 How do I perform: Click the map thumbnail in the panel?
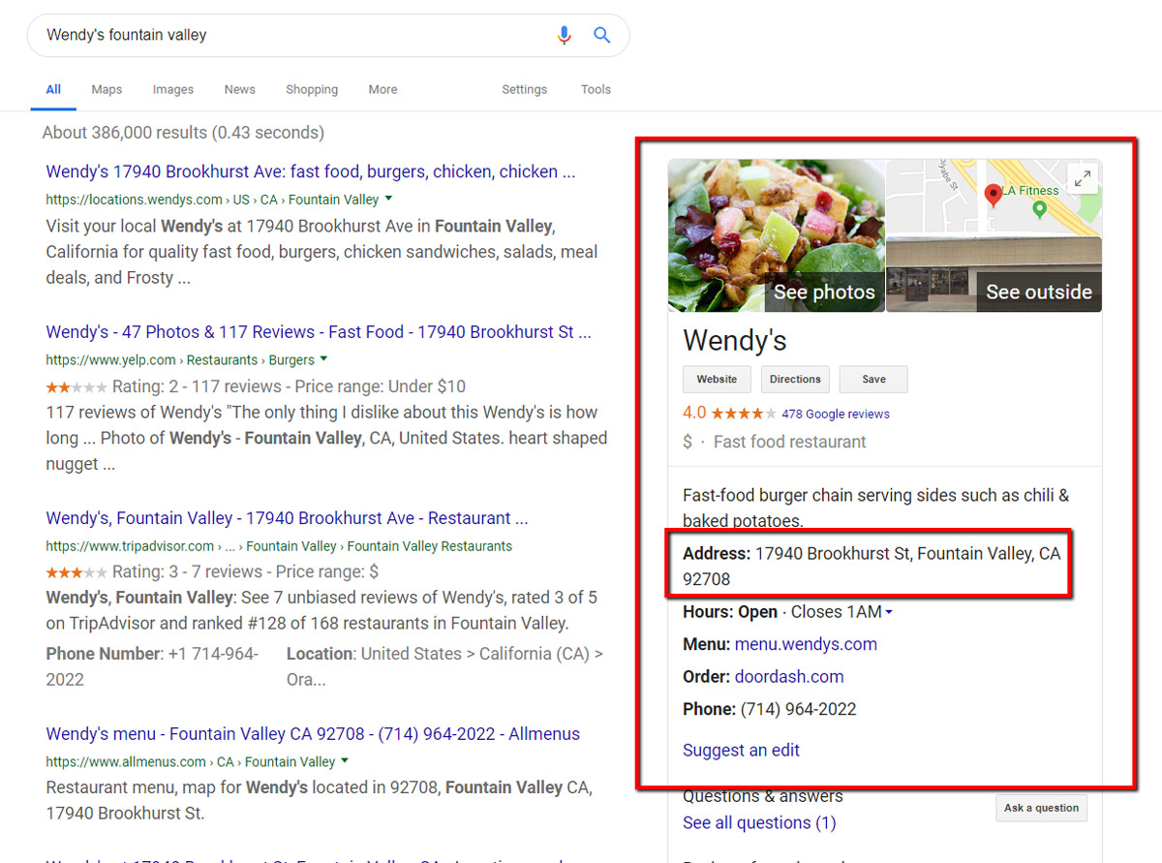994,198
